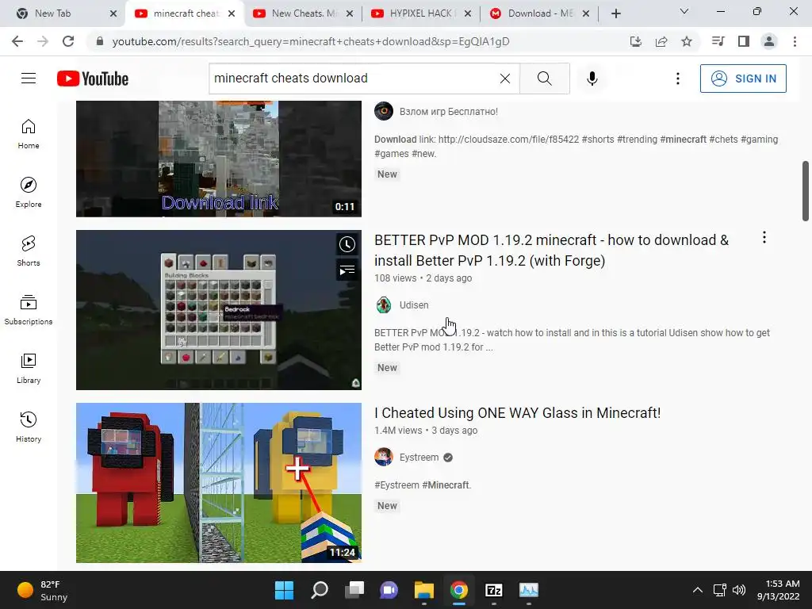Open YouTube settings three-dot menu
Viewport: 812px width, 609px height.
677,79
